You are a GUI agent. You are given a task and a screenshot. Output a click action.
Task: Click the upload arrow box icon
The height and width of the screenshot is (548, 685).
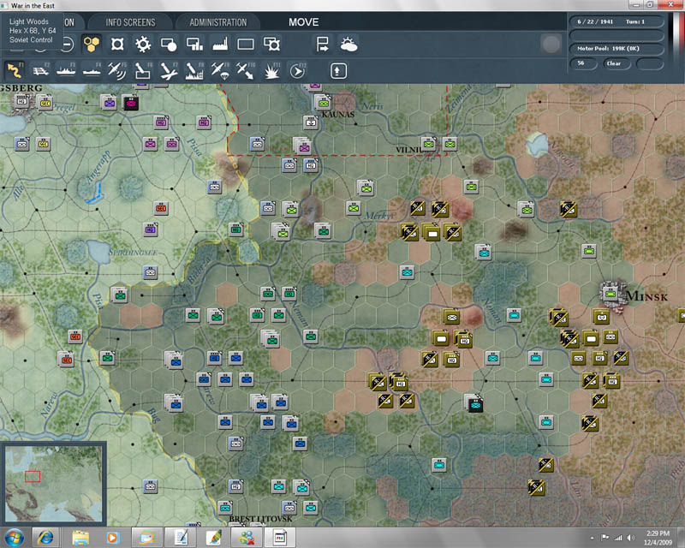click(x=338, y=71)
